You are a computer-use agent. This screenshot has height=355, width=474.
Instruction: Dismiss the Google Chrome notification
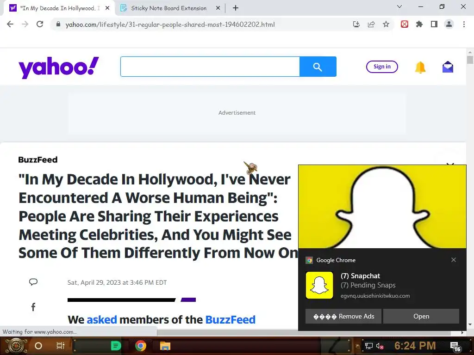(x=454, y=260)
